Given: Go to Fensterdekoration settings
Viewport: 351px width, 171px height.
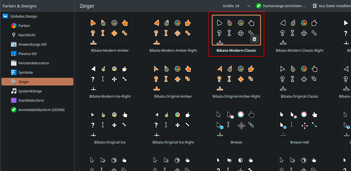Looking at the screenshot, I should [x=37, y=63].
